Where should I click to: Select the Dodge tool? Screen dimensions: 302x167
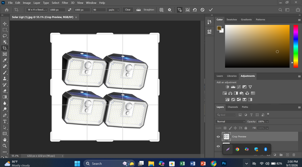click(5, 109)
